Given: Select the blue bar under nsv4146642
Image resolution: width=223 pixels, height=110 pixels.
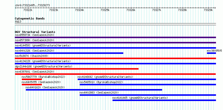Looking at the screenshot, I should pyautogui.click(x=147, y=79).
